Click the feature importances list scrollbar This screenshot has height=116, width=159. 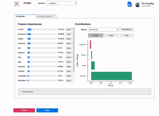73,50
